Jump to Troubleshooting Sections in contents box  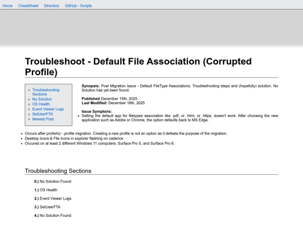coord(46,92)
